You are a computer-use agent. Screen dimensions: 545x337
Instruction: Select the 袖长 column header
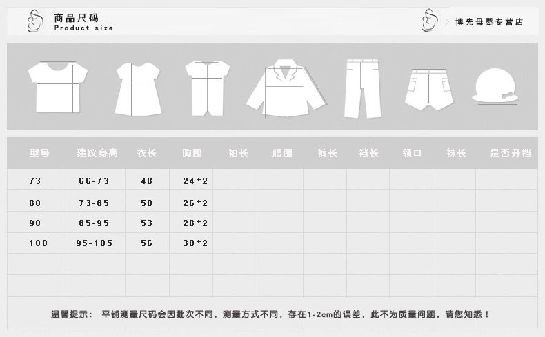[238, 153]
